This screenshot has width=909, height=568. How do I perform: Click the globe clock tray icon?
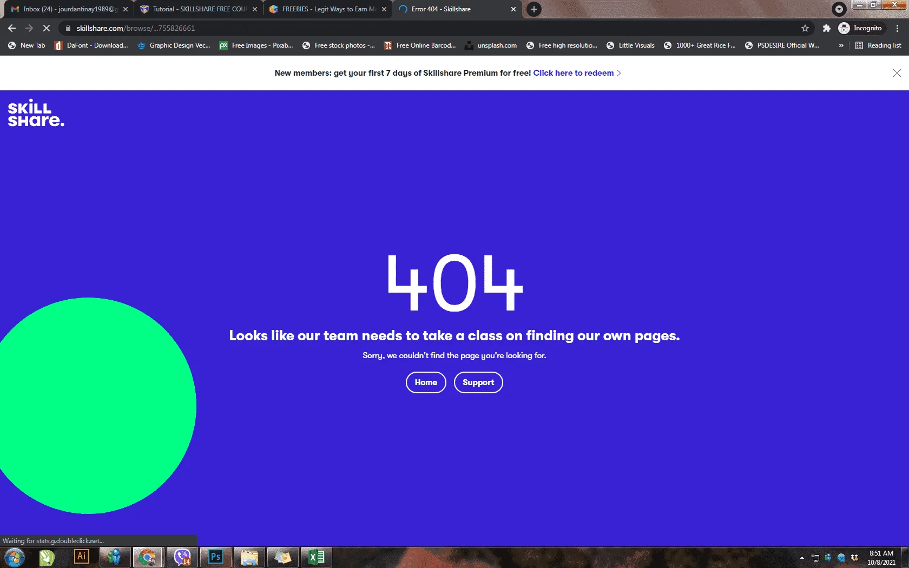click(841, 558)
